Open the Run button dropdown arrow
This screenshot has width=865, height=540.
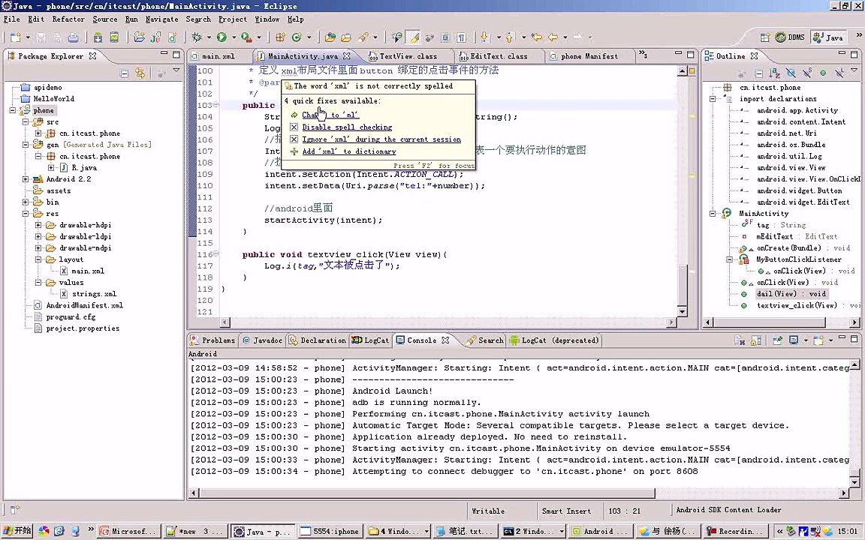point(233,37)
